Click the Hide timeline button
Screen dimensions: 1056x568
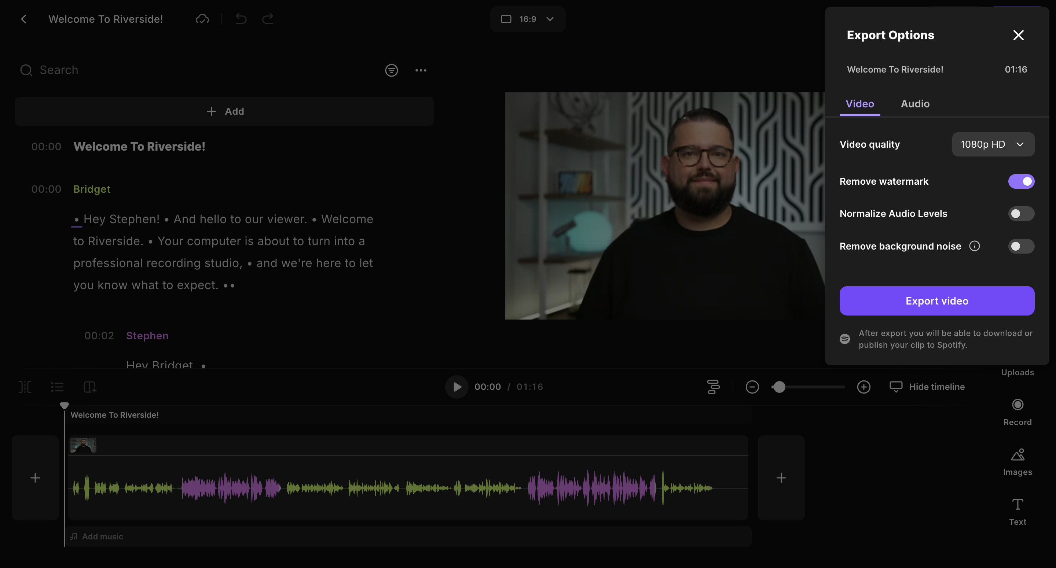pos(927,387)
